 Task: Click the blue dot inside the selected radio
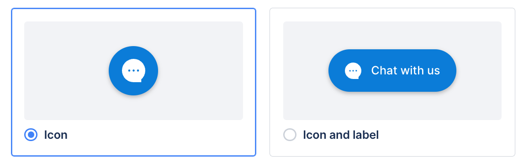(31, 135)
